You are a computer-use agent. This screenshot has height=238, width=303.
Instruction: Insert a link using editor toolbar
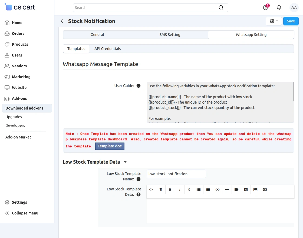coord(218,190)
